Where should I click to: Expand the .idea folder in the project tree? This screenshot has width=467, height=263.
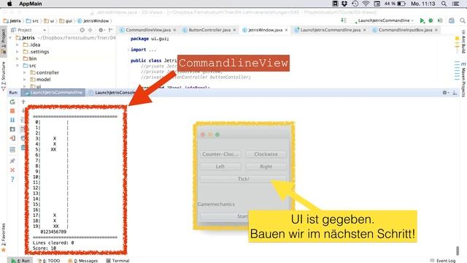pos(18,45)
